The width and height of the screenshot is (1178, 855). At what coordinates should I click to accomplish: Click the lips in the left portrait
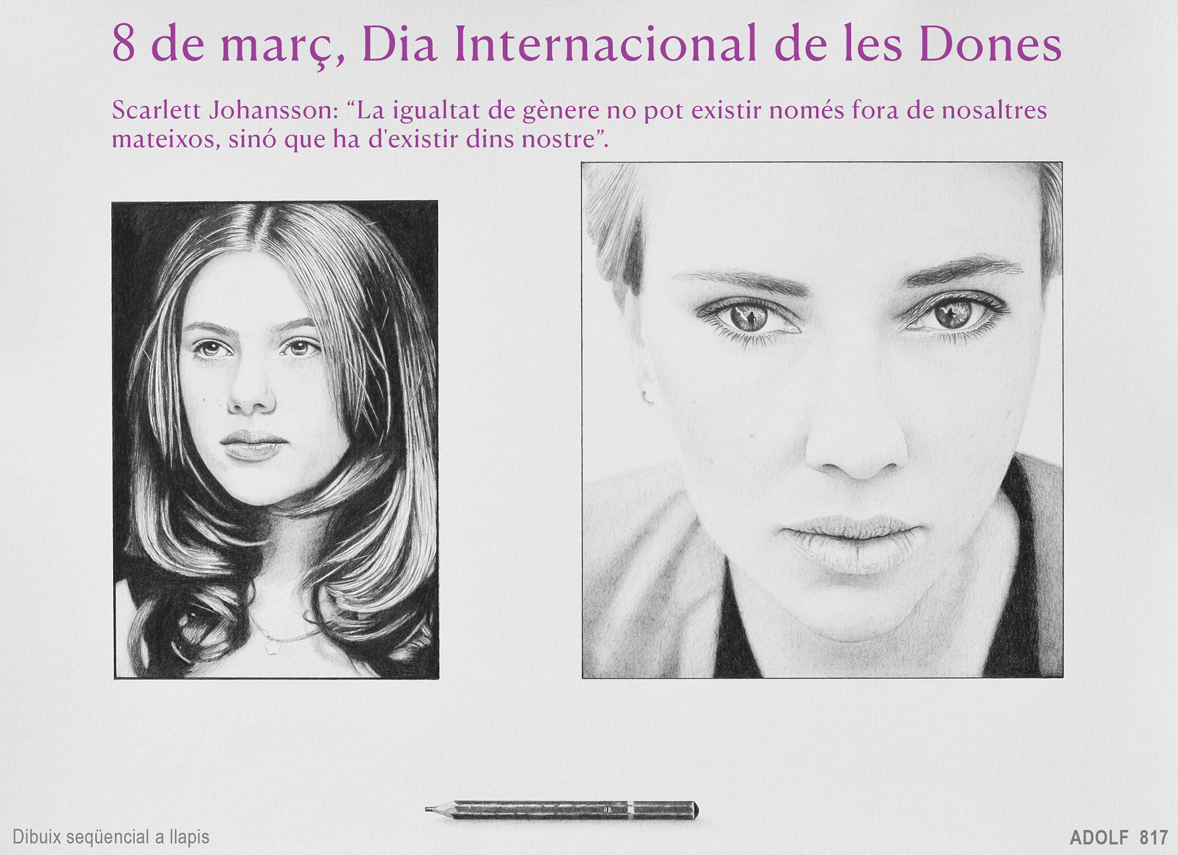click(x=253, y=444)
